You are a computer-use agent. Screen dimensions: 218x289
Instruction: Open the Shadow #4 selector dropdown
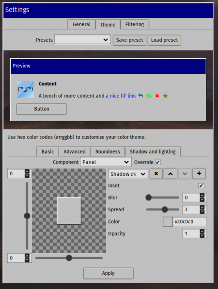[128, 174]
